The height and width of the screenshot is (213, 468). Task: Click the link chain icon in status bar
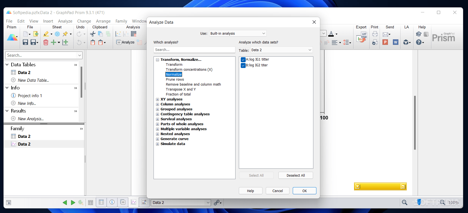point(217,203)
